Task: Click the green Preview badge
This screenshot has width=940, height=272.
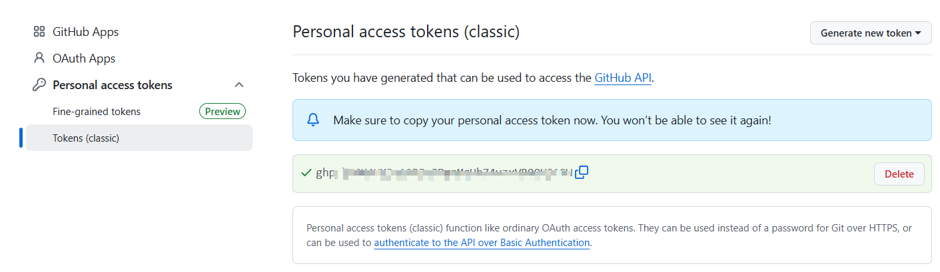Action: point(223,112)
